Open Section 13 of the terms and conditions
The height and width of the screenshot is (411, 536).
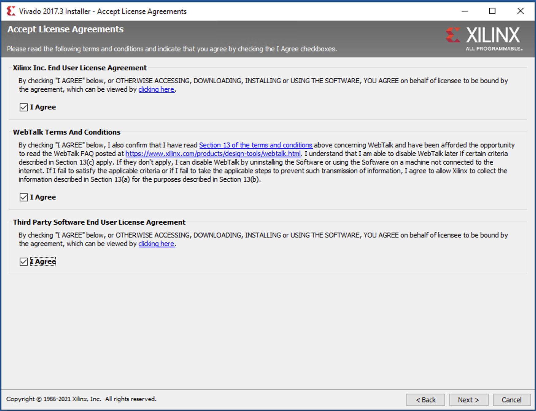255,145
